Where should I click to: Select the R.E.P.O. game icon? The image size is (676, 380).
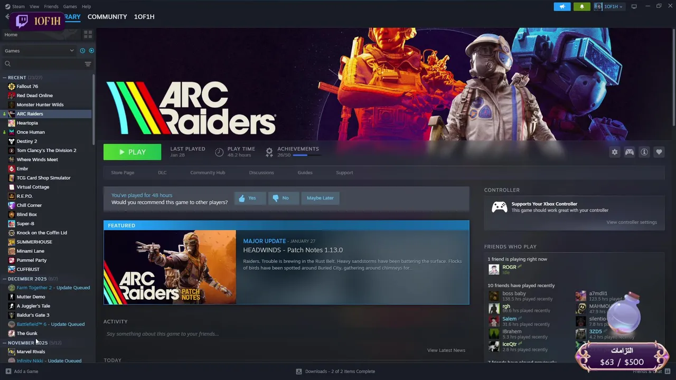(12, 196)
